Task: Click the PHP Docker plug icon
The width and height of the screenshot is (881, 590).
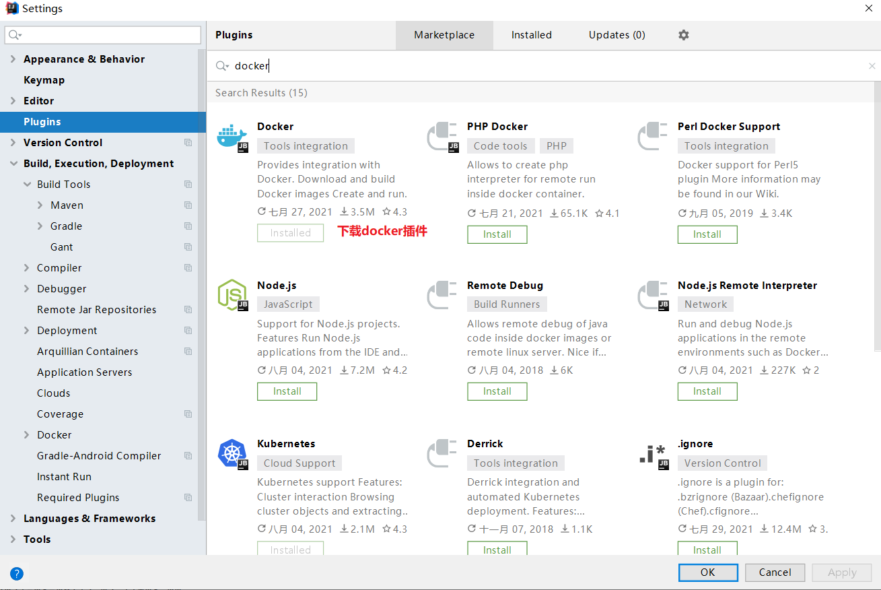Action: [443, 137]
